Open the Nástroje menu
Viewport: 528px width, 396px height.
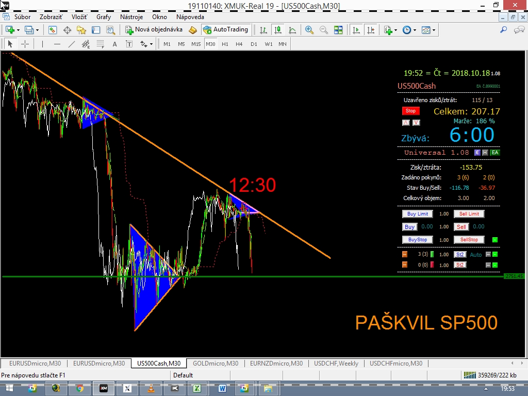[x=131, y=17]
